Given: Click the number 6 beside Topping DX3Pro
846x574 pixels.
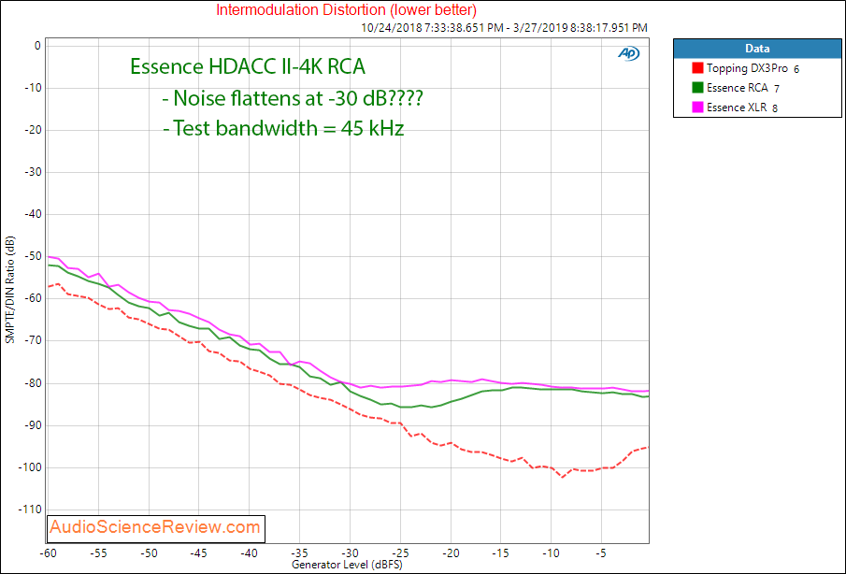Looking at the screenshot, I should [x=796, y=69].
